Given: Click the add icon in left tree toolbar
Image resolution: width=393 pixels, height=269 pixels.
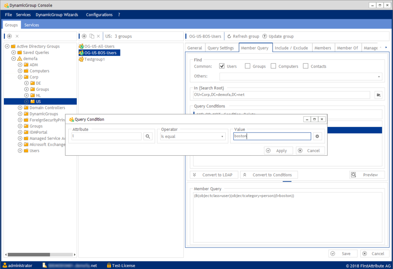Looking at the screenshot, I should [x=10, y=36].
